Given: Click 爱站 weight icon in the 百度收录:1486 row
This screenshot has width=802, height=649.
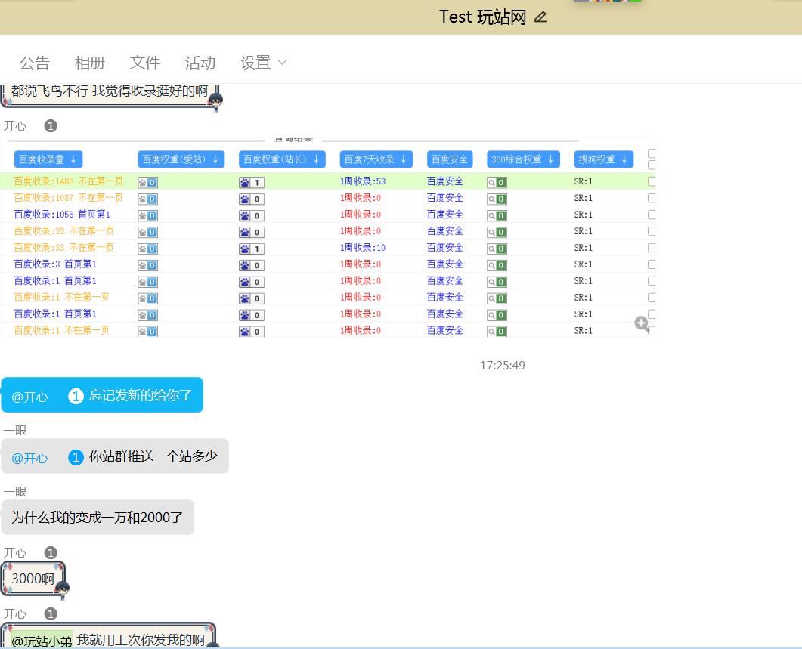Looking at the screenshot, I should [148, 183].
